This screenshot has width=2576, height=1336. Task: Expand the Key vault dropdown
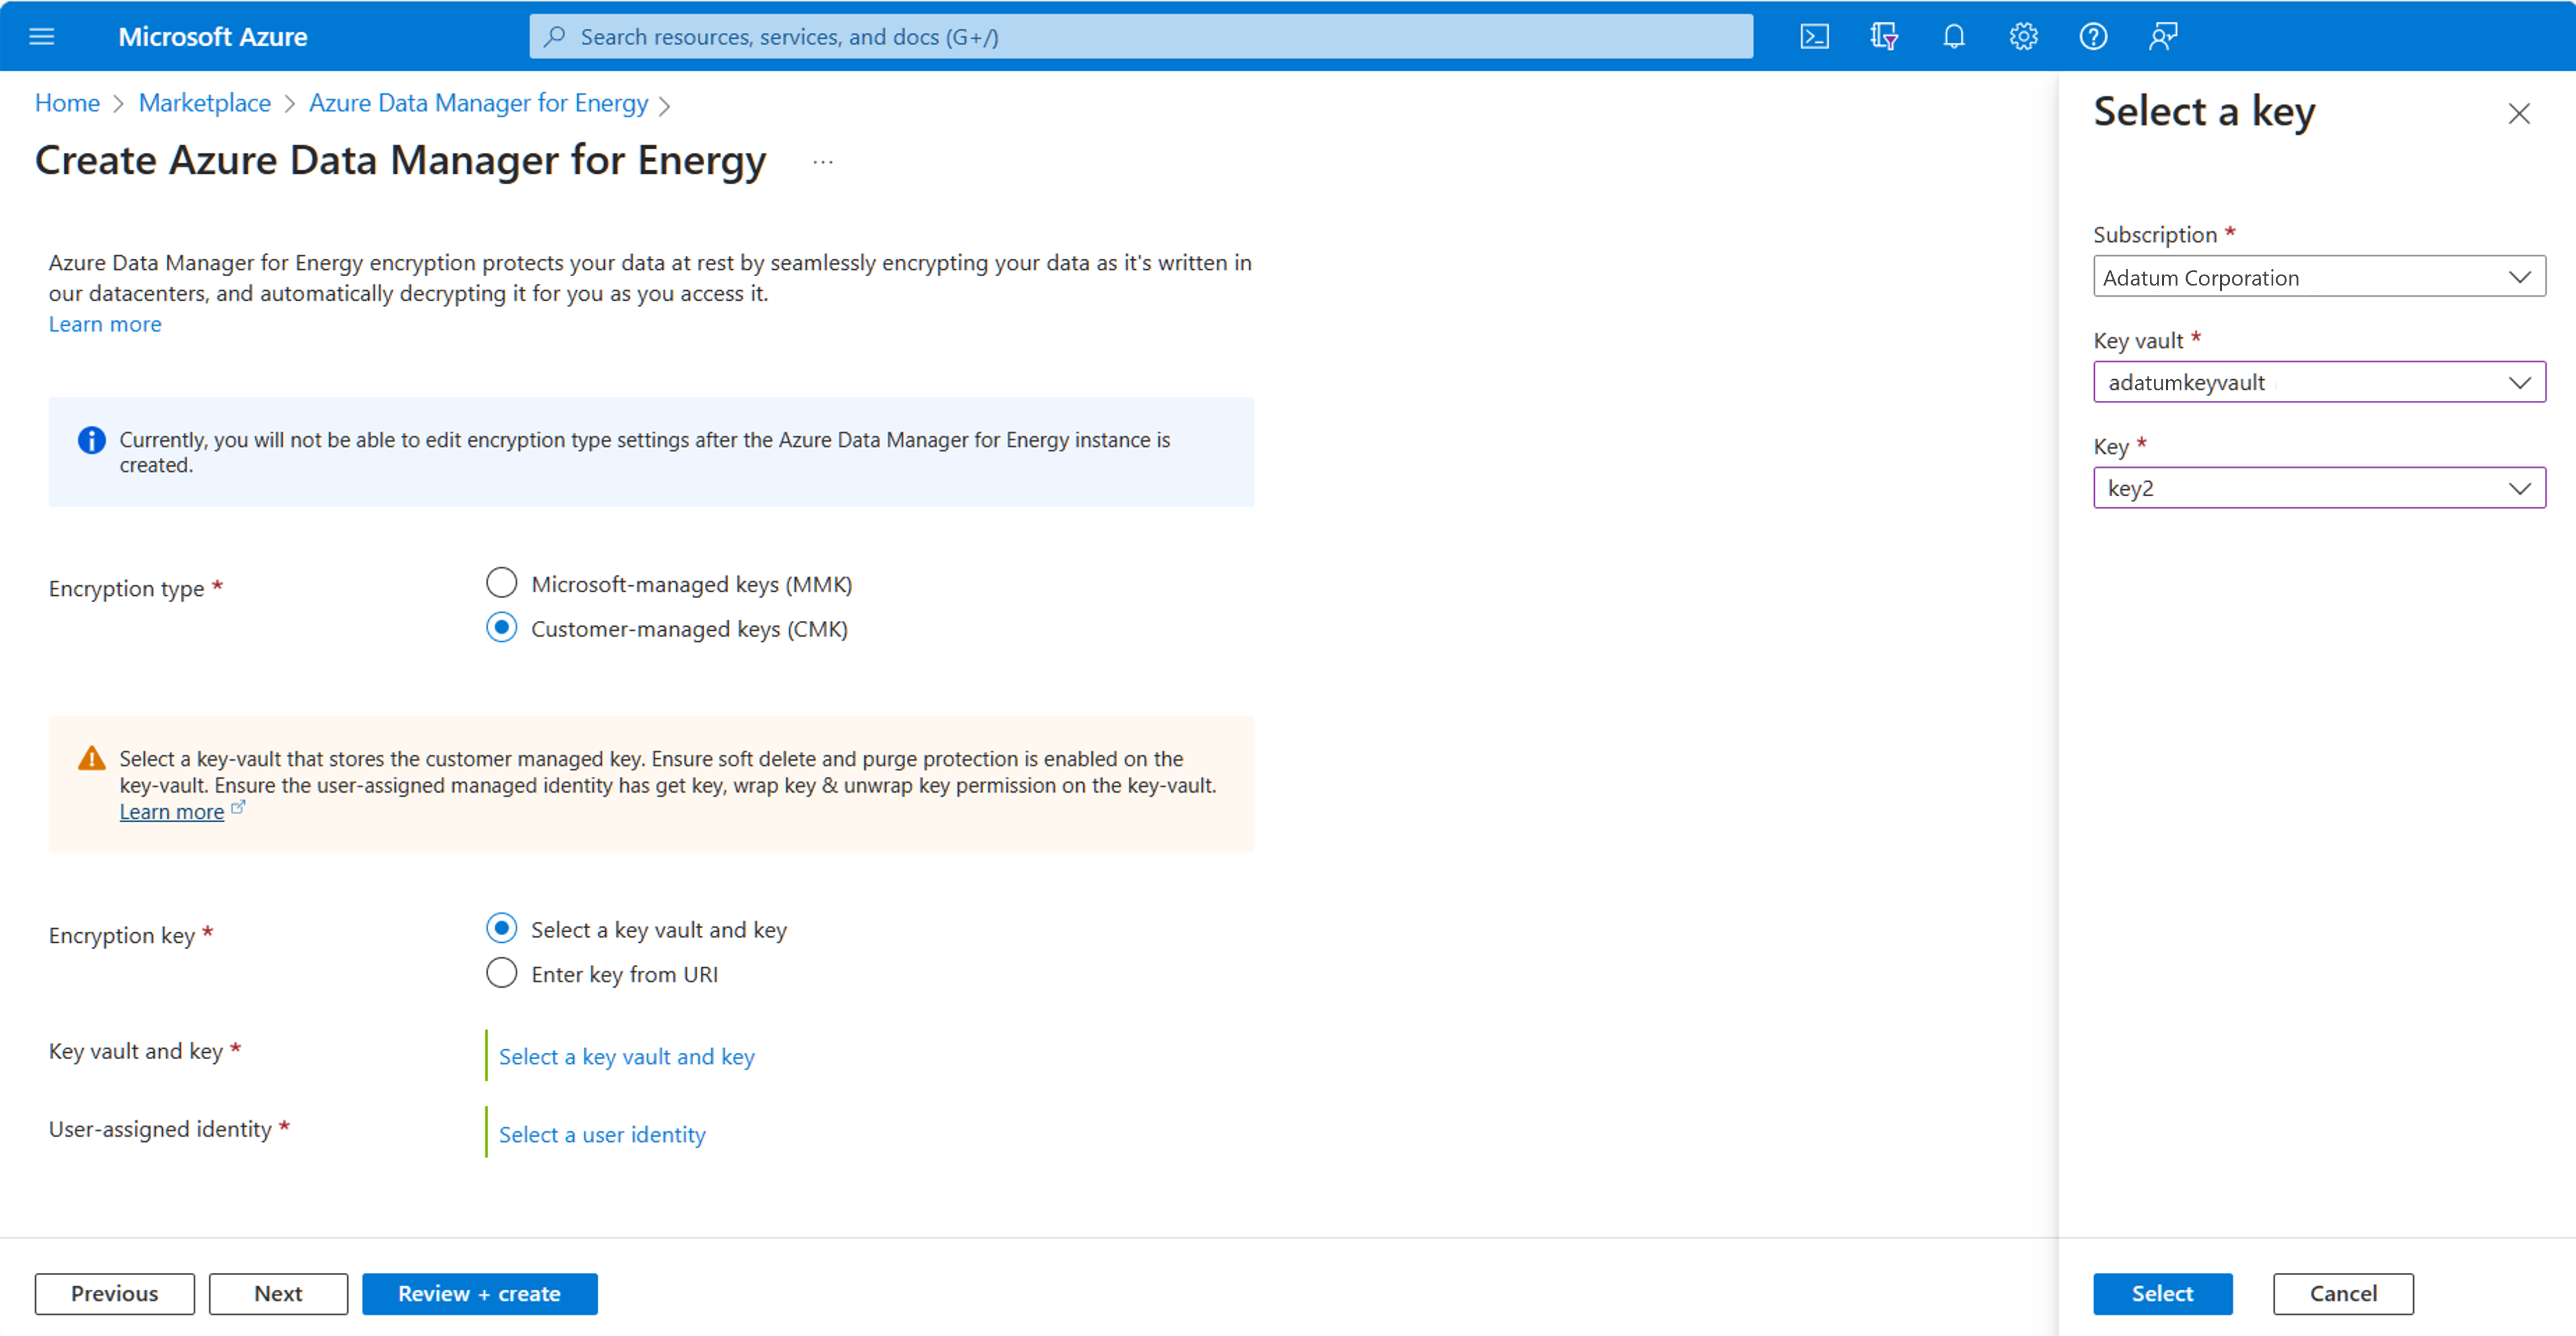coord(2318,383)
